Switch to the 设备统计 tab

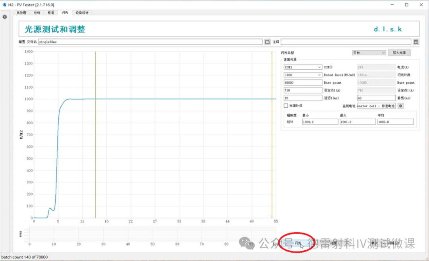tap(82, 13)
